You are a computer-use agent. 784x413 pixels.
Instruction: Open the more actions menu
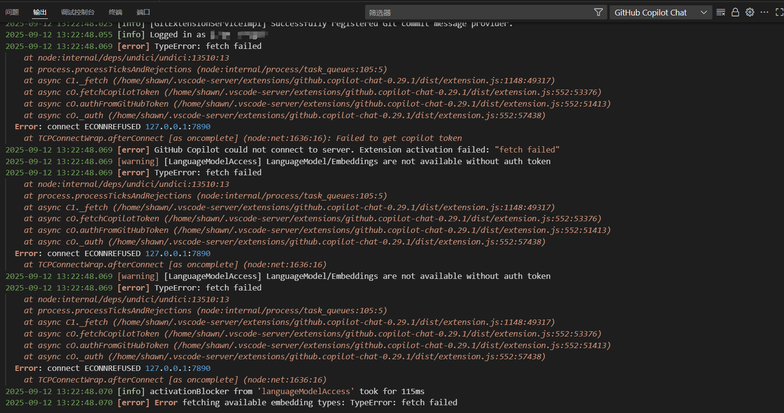tap(764, 12)
